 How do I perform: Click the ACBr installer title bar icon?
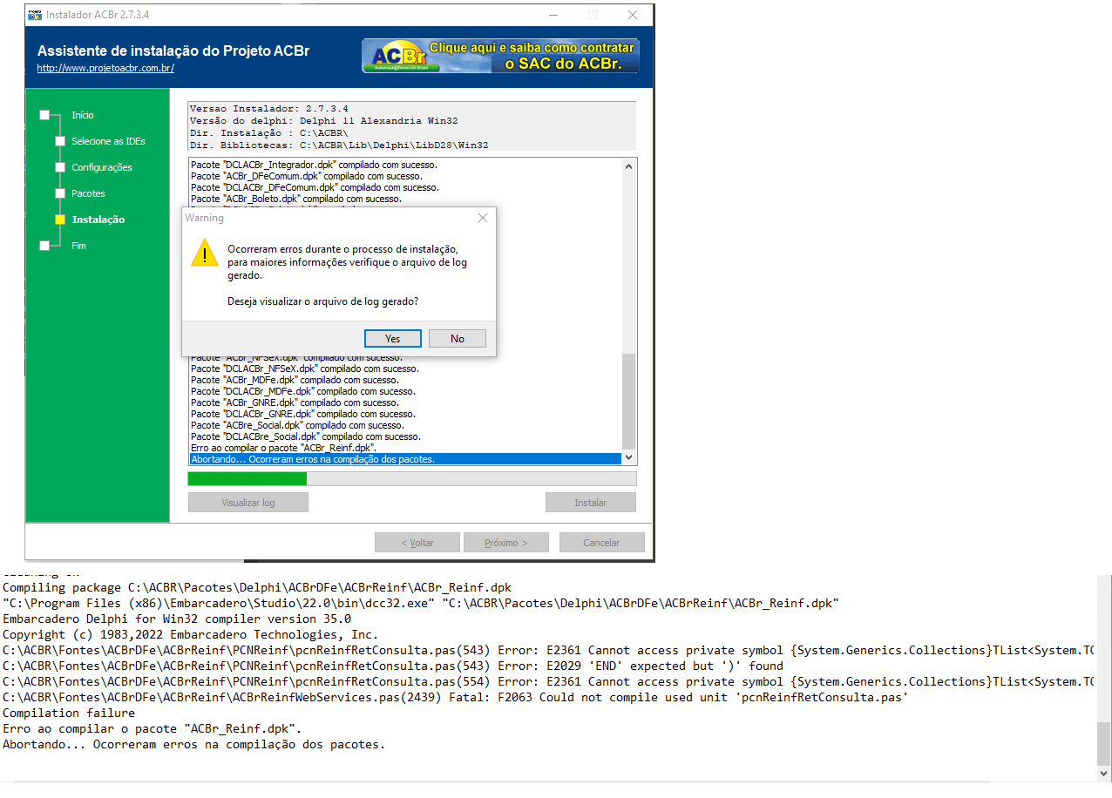35,15
